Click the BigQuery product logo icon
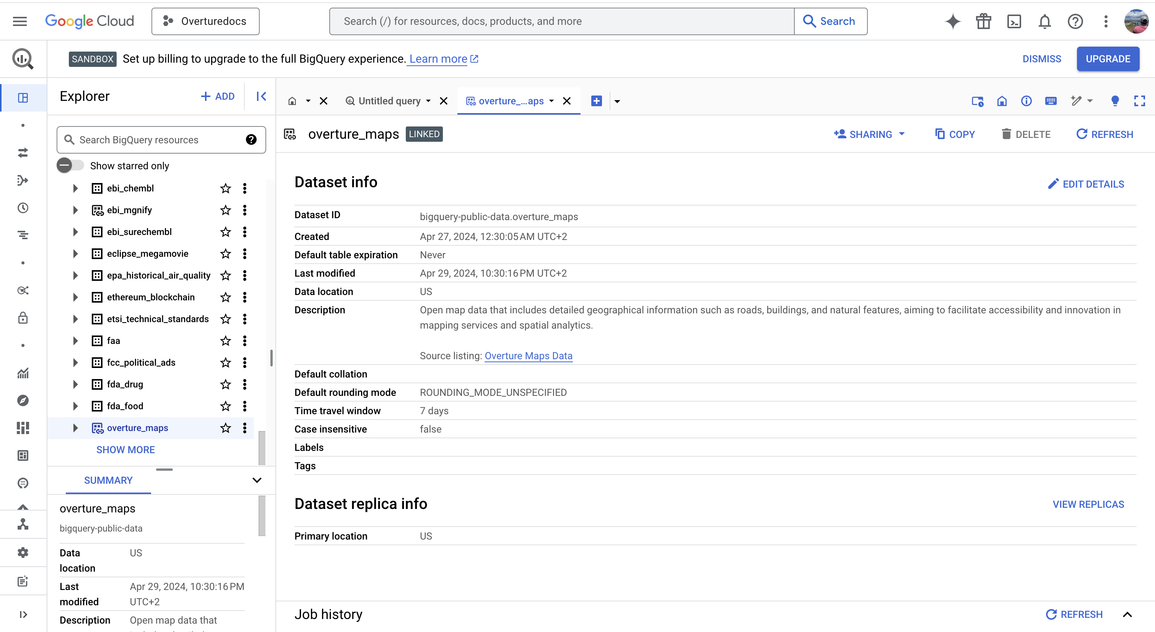This screenshot has width=1155, height=632. pos(23,59)
